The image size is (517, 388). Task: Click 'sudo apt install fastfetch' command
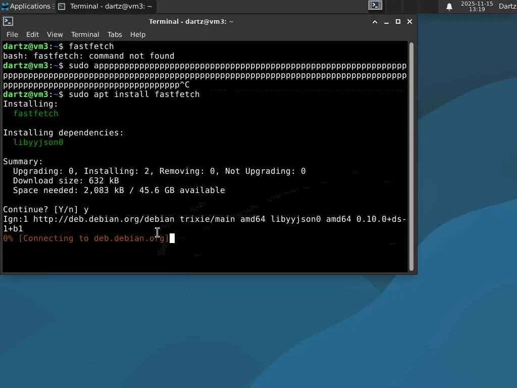(x=134, y=94)
